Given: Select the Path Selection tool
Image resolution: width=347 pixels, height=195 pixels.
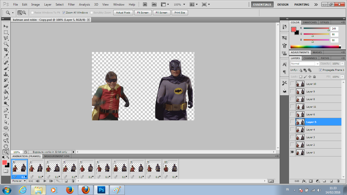Looking at the screenshot, I should pyautogui.click(x=6, y=122).
